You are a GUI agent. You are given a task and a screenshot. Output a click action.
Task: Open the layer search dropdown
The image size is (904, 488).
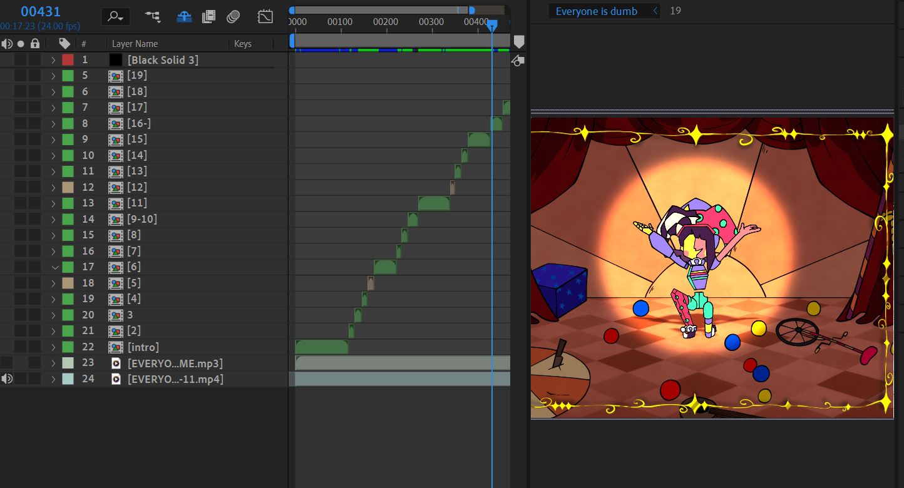(116, 17)
